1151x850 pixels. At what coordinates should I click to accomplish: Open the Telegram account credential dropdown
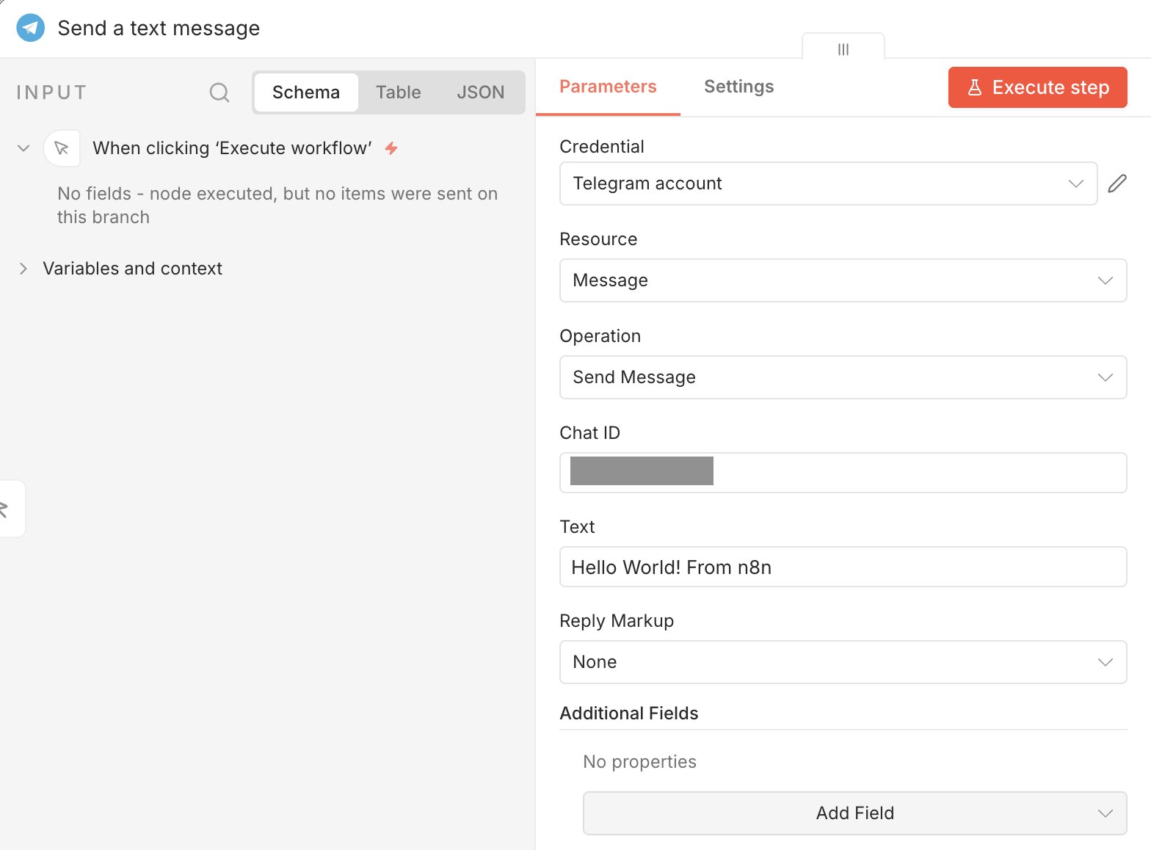827,184
